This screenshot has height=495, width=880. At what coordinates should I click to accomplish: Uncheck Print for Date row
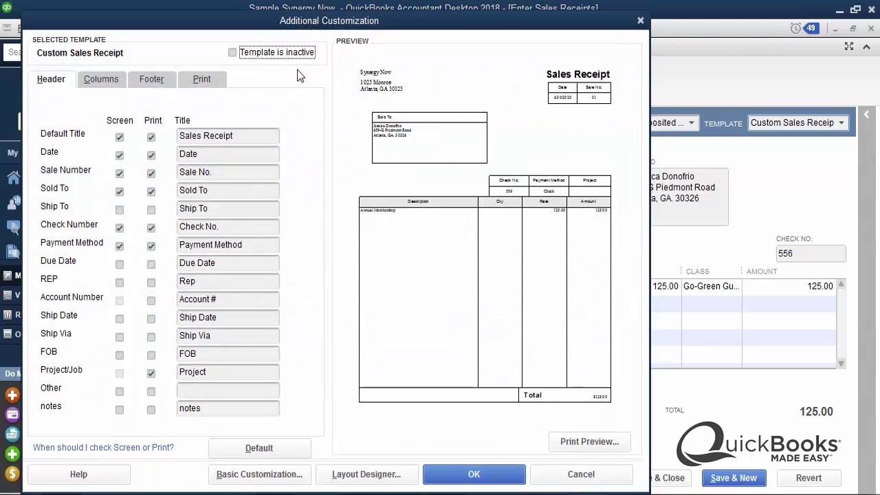[151, 155]
